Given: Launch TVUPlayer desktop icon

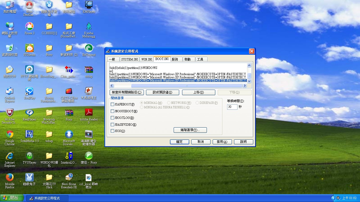Looking at the screenshot, I should click(x=29, y=158).
